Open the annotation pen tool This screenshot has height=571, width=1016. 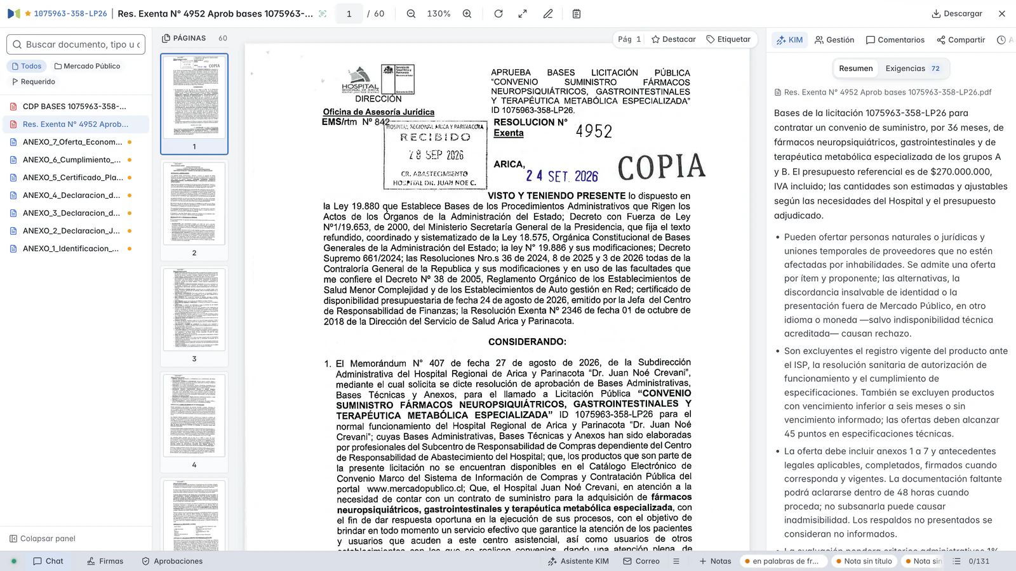pyautogui.click(x=548, y=13)
